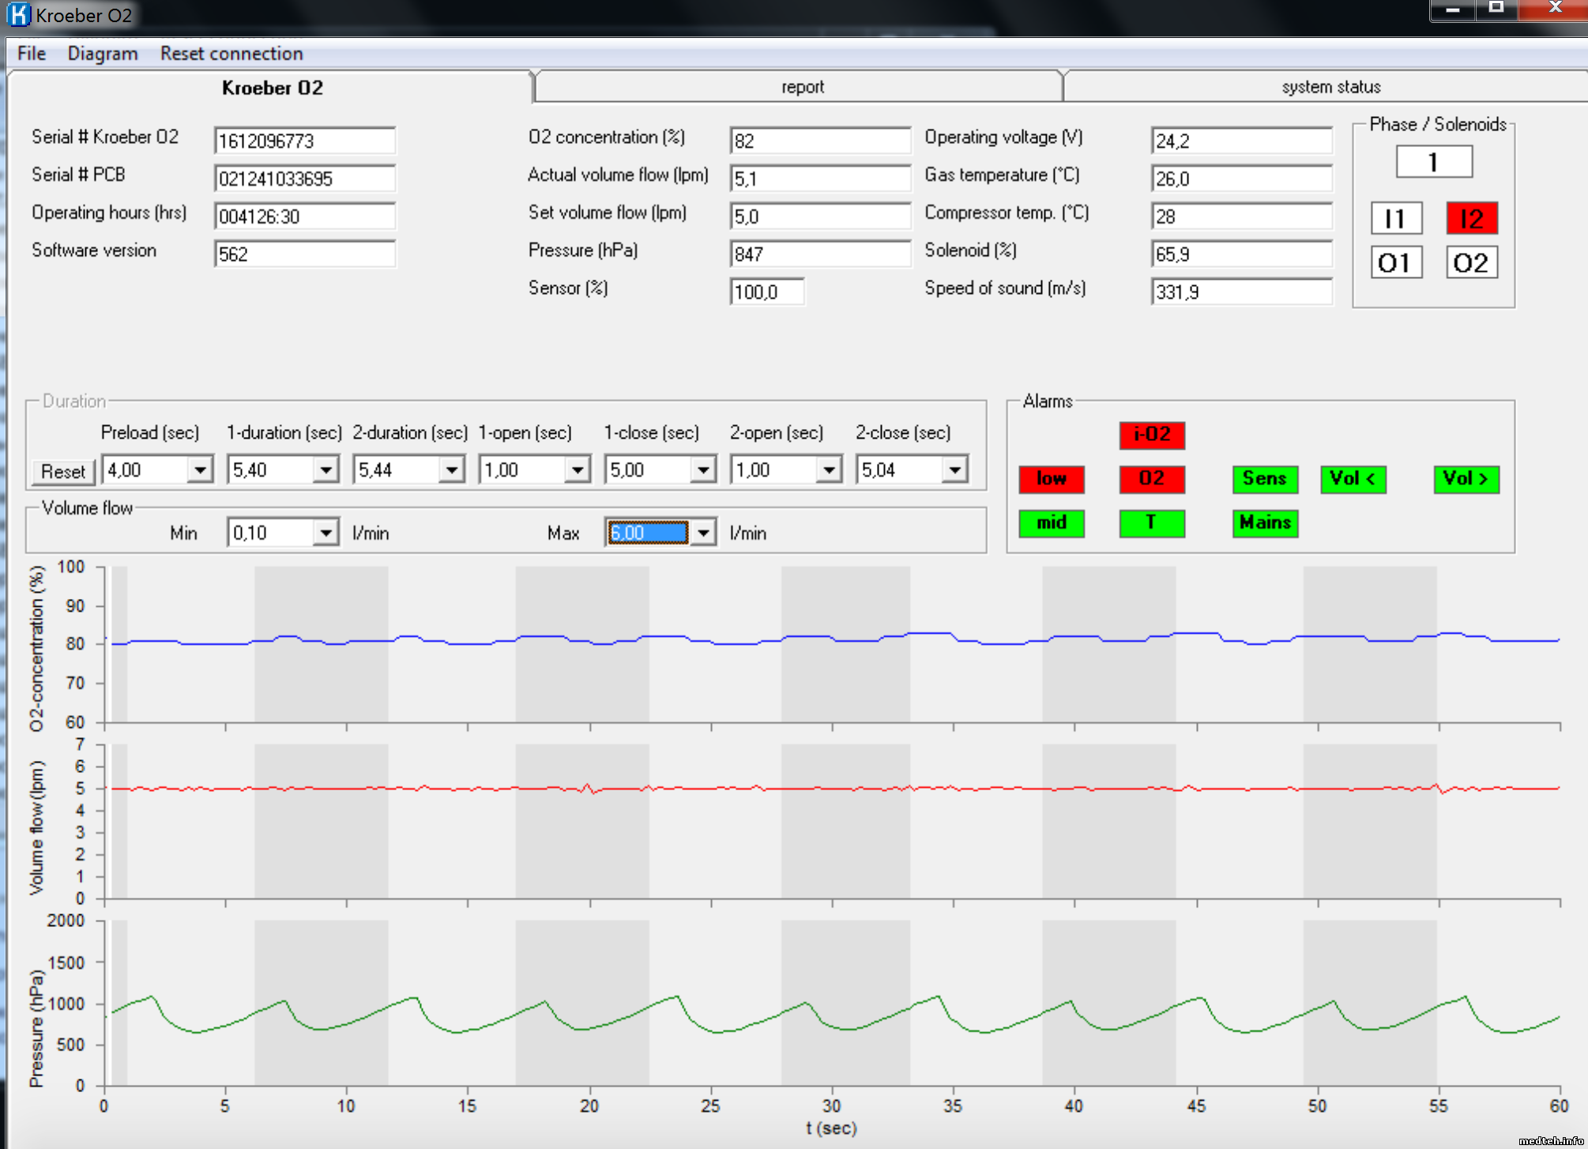Click the red i-O2 alarm indicator

pyautogui.click(x=1151, y=435)
